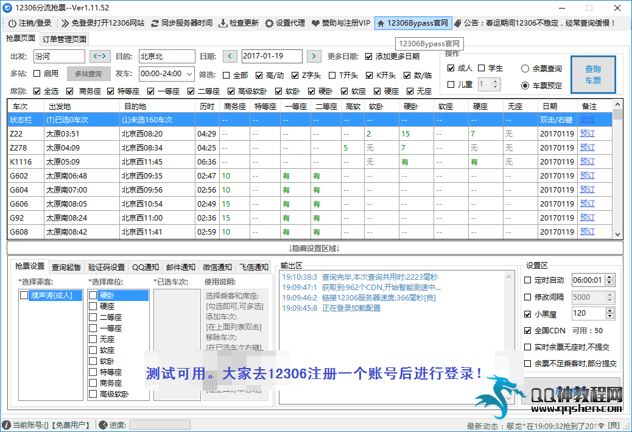632x432 pixels.
Task: Switch to 订单管理页面 tab
Action: 65,39
